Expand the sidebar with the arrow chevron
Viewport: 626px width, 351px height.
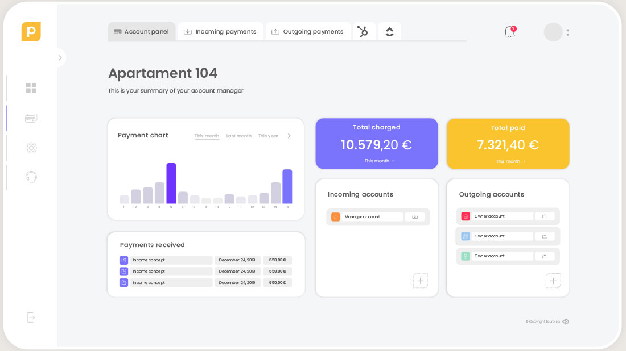click(x=60, y=58)
